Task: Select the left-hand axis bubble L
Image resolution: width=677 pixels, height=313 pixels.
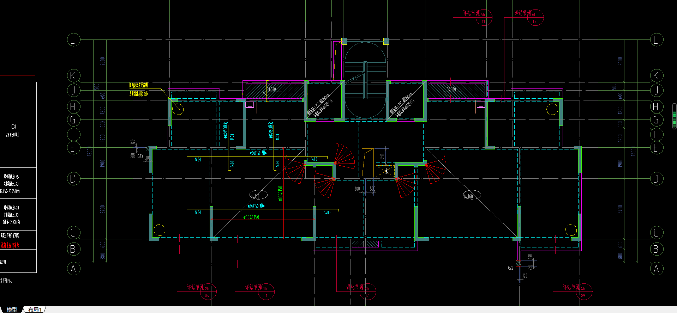Action: click(x=73, y=39)
